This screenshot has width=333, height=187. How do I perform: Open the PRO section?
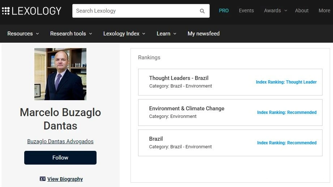tap(224, 10)
